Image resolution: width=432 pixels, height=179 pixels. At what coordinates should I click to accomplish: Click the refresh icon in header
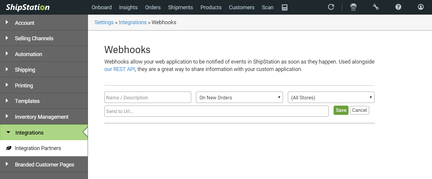click(331, 7)
